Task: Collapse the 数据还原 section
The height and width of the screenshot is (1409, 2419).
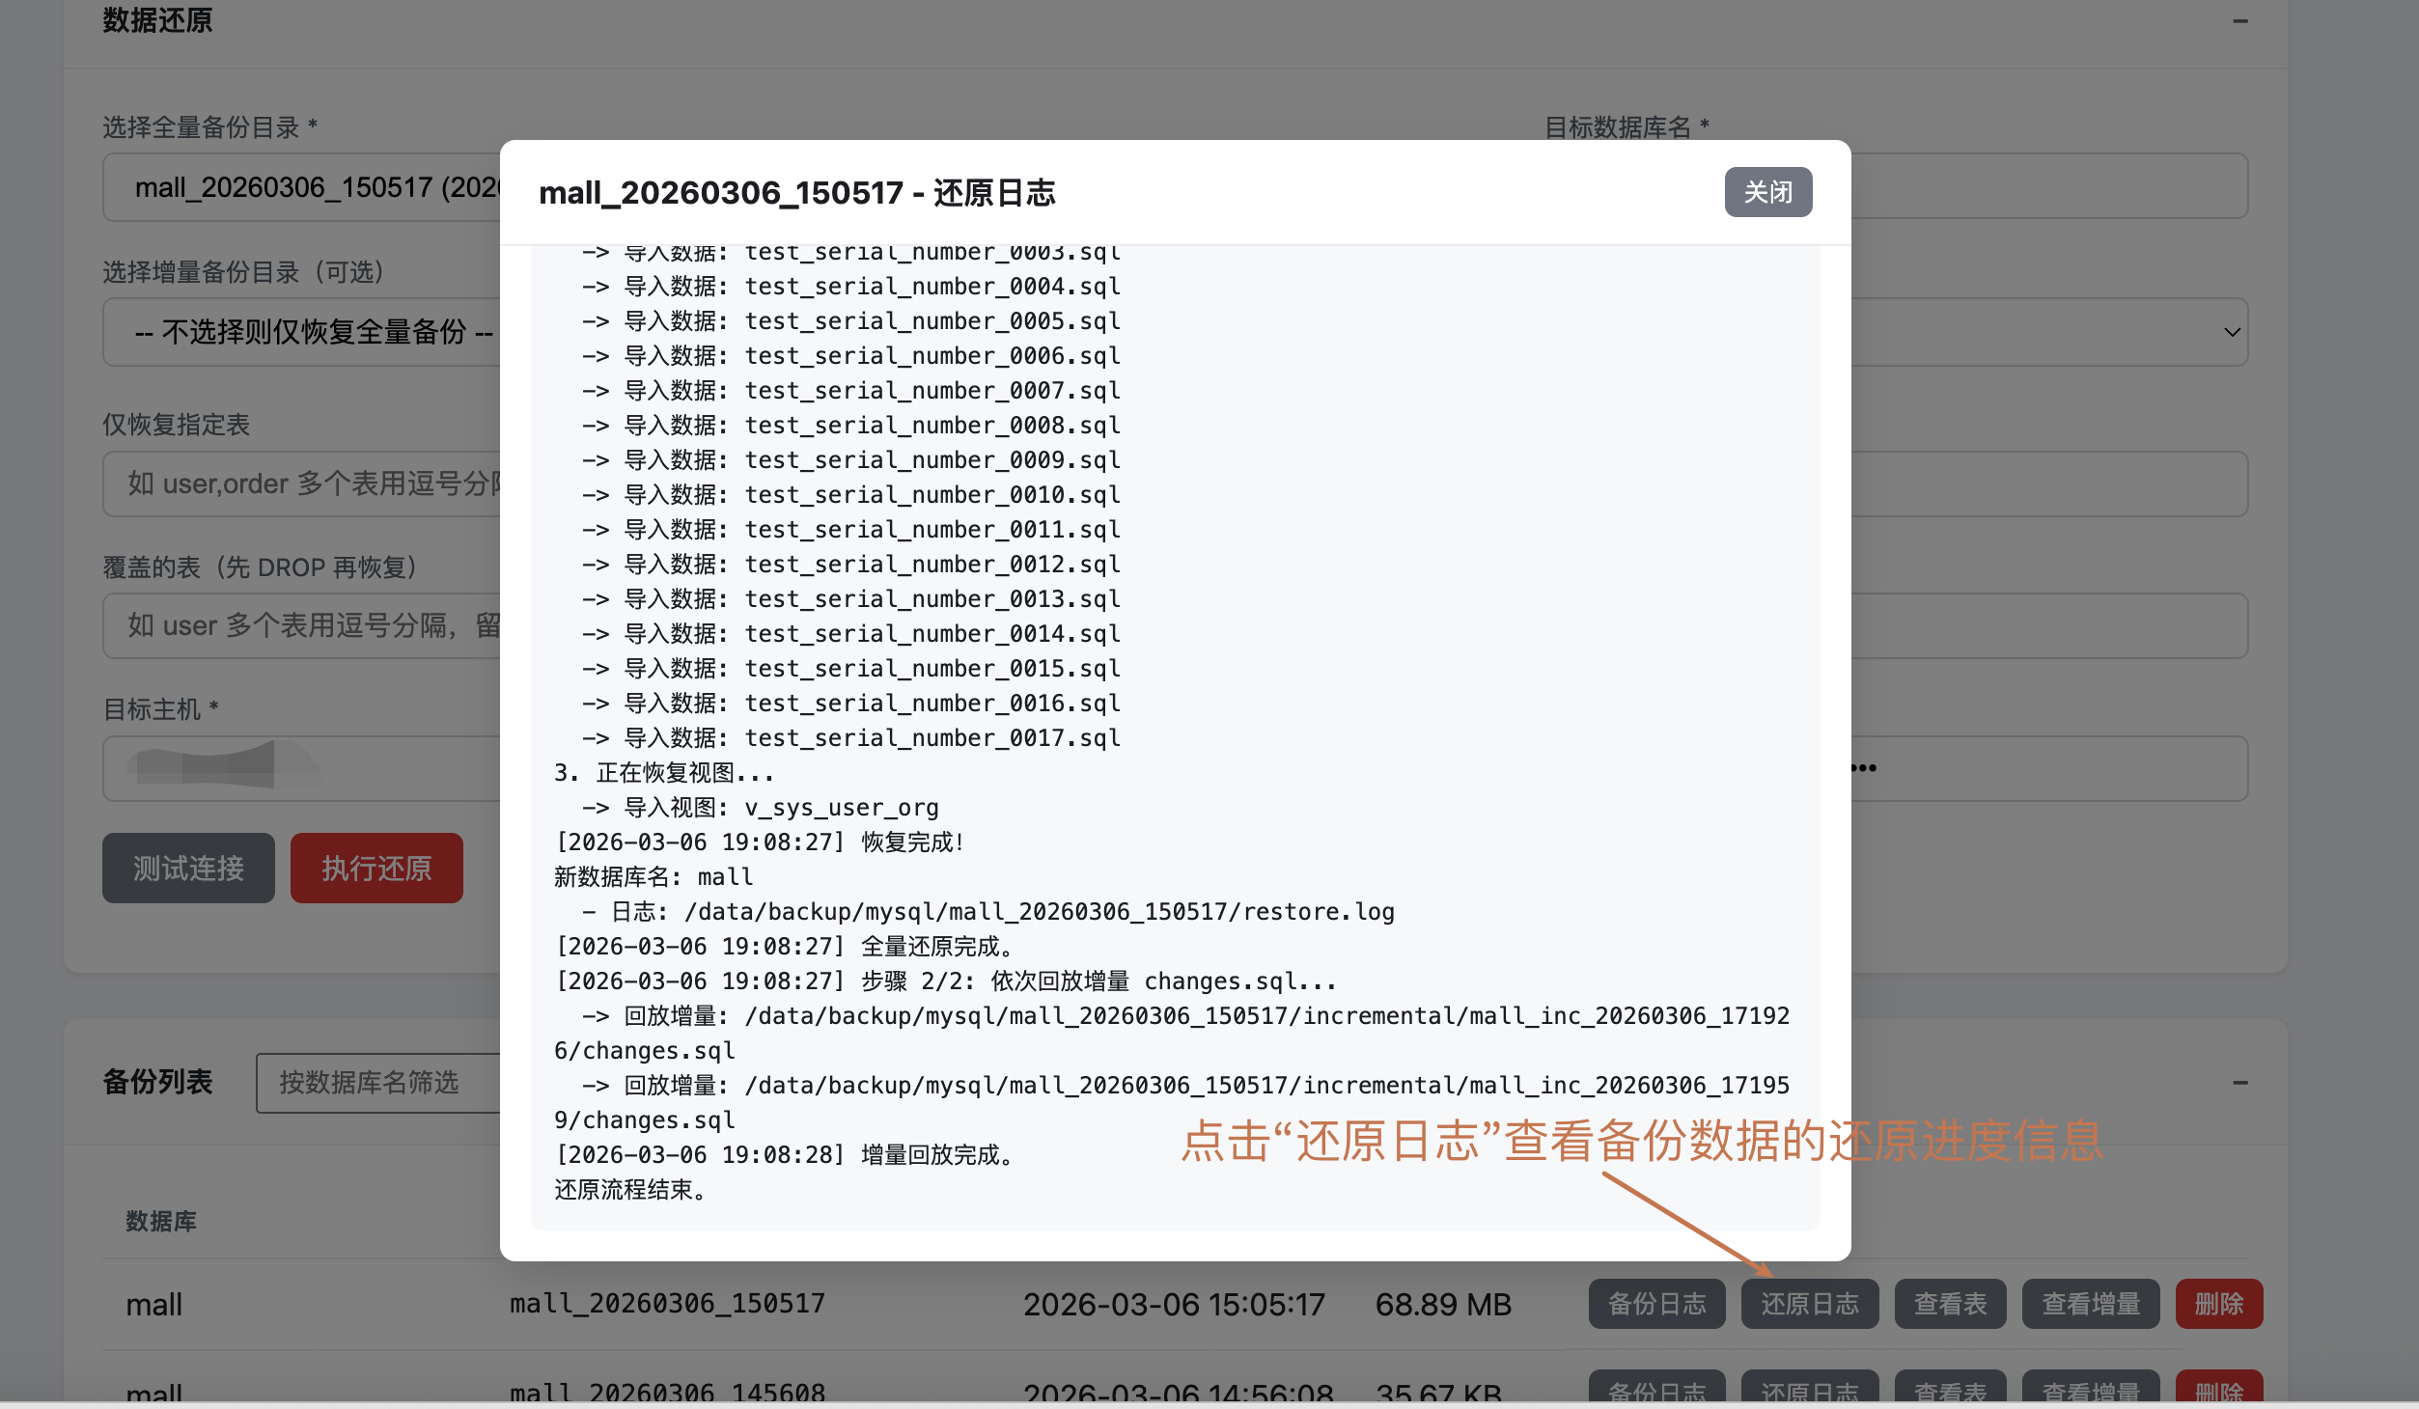Action: pos(2241,19)
